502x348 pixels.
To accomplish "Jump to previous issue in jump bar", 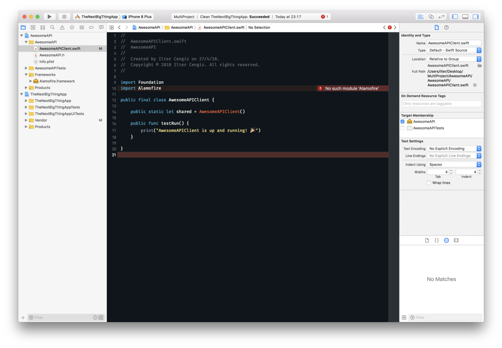I will tap(384, 27).
